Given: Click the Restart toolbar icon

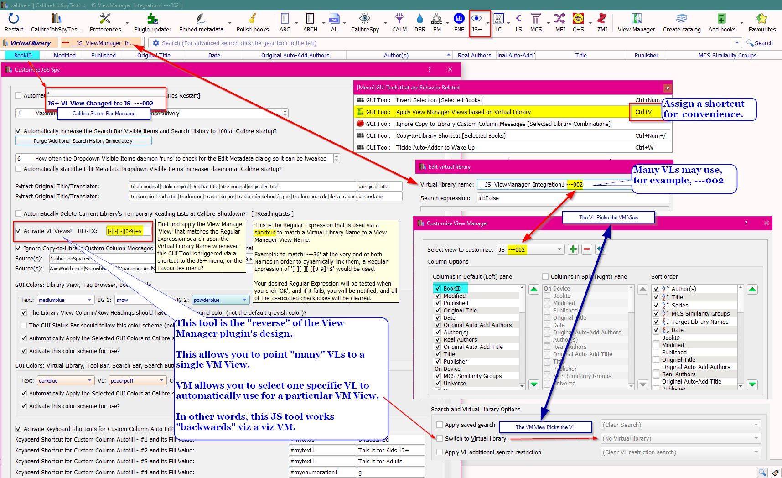Looking at the screenshot, I should click(x=14, y=23).
